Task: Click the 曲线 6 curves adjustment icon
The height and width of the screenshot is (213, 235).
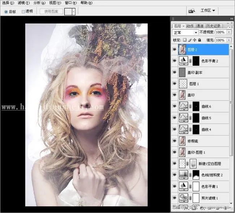Action: point(183,106)
